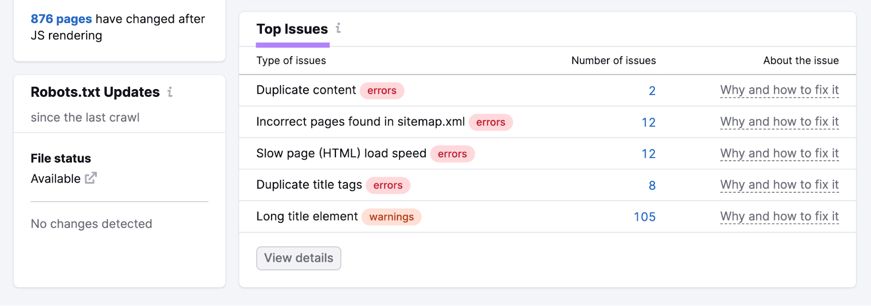Click warnings badge next to Long title element
This screenshot has width=871, height=306.
[391, 217]
